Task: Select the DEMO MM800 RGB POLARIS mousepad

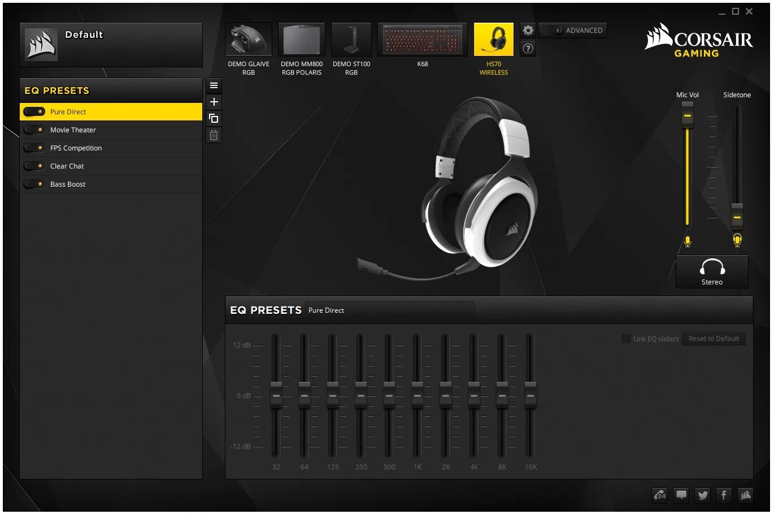Action: pos(302,40)
